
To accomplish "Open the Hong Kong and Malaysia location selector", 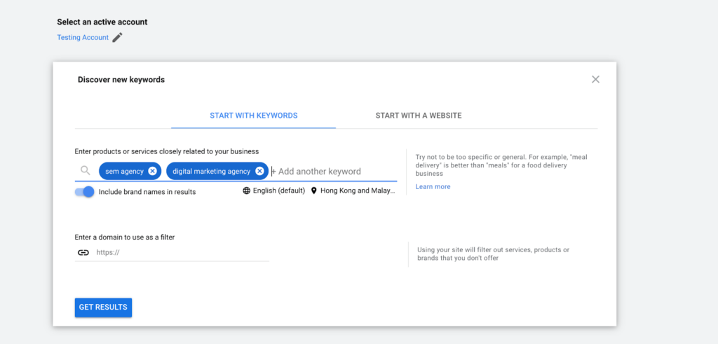I will [x=353, y=191].
